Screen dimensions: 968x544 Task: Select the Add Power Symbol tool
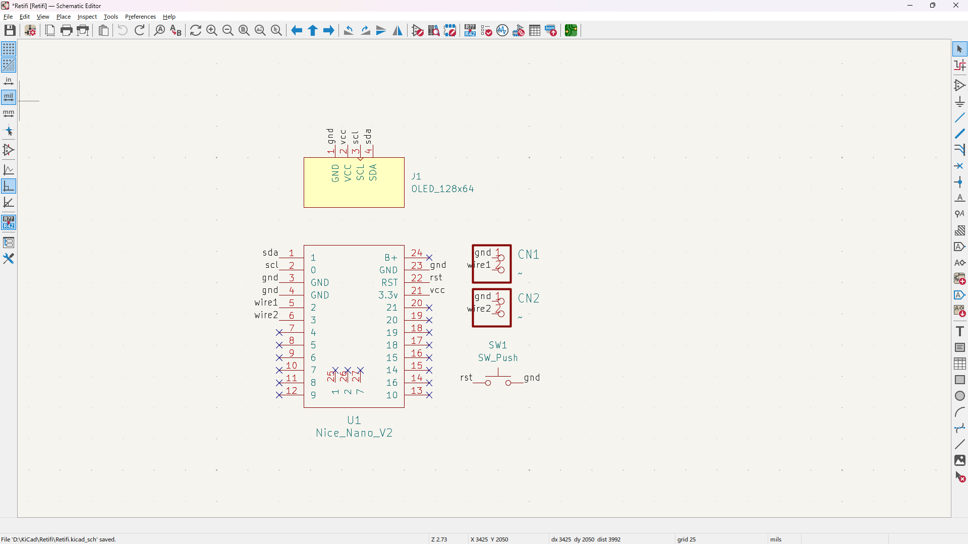(x=959, y=102)
